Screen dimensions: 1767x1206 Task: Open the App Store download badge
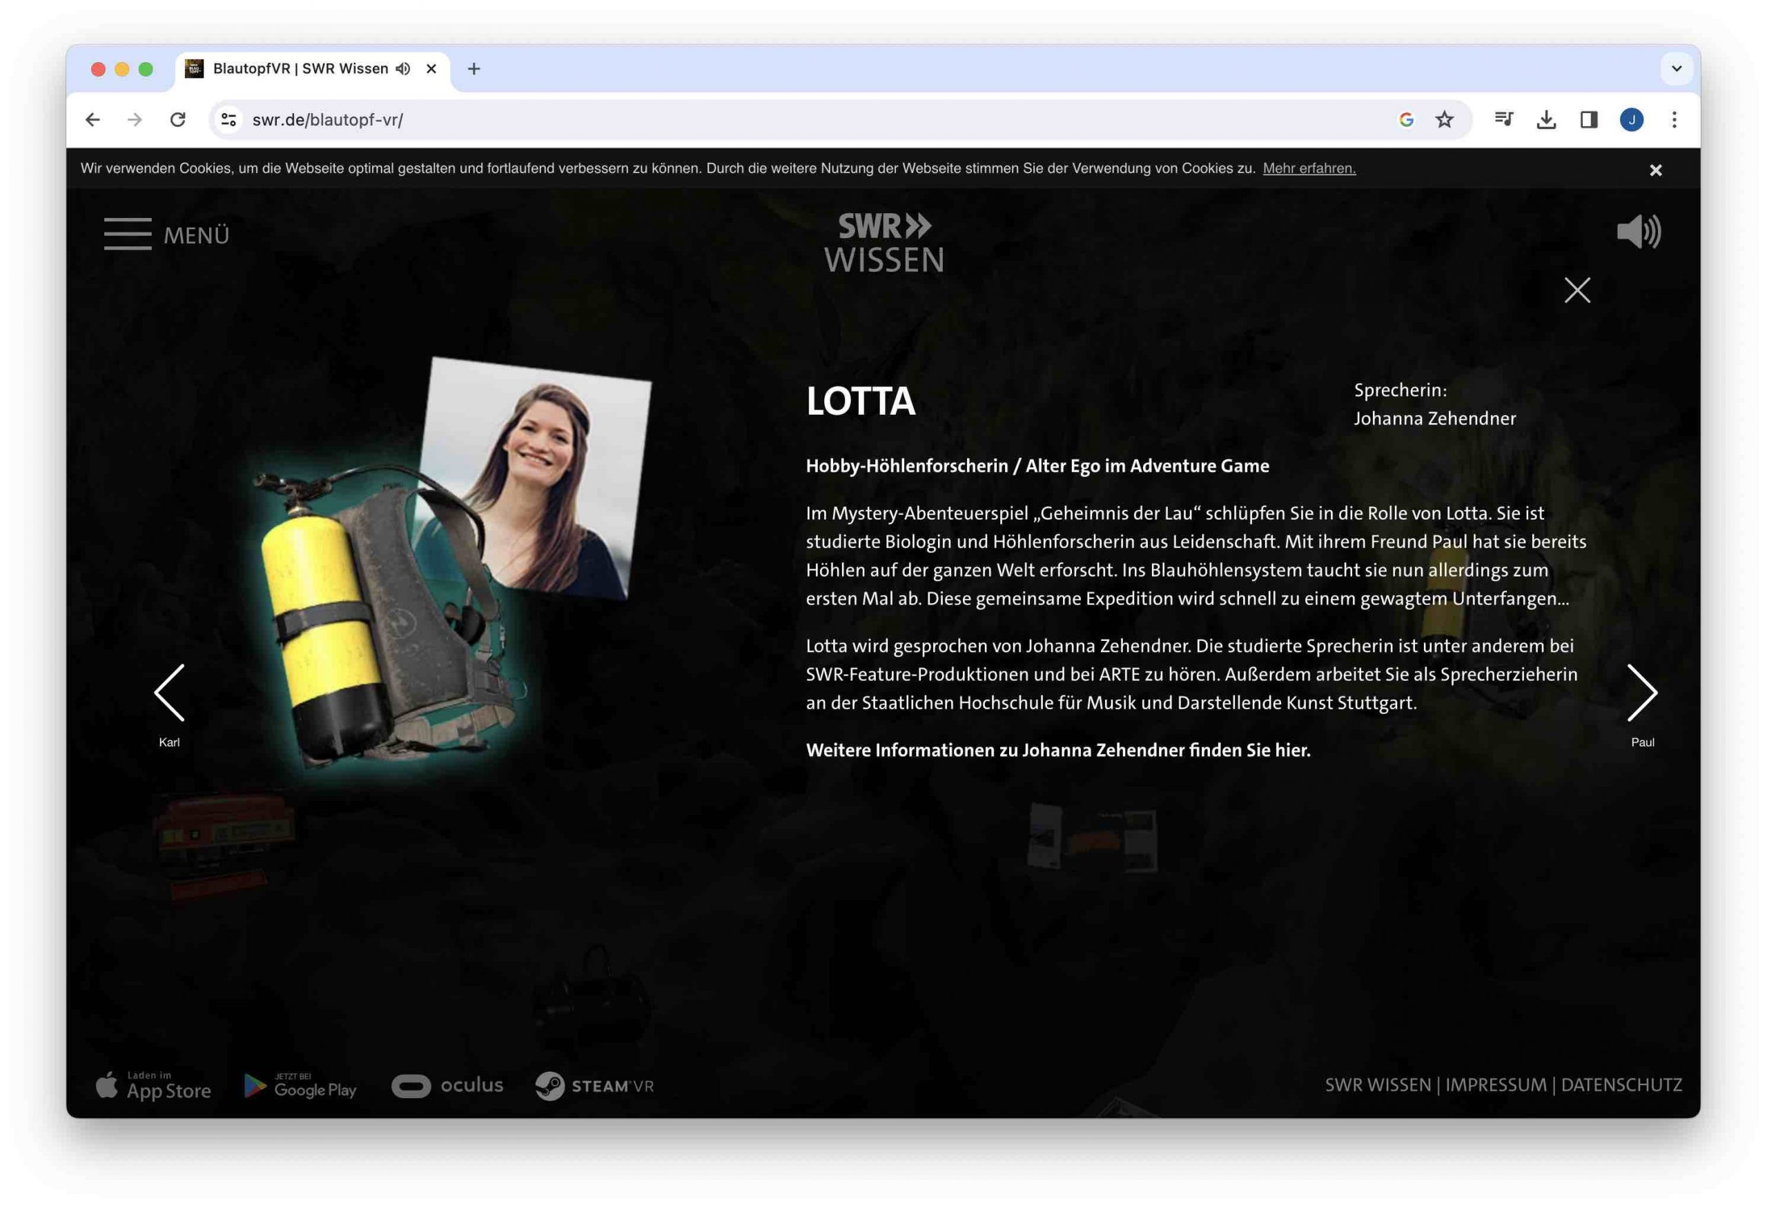point(153,1086)
